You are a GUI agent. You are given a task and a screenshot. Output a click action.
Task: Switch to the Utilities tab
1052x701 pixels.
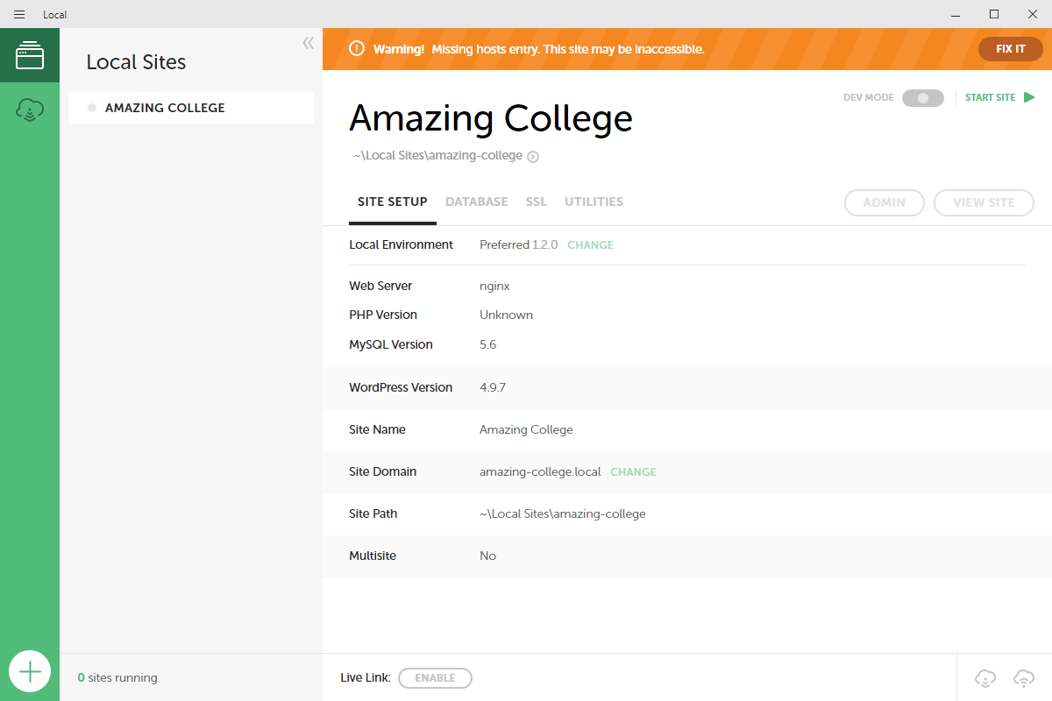[594, 202]
